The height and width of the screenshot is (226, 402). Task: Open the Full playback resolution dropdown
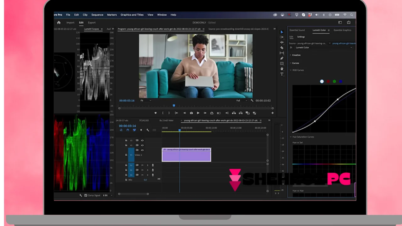242,100
